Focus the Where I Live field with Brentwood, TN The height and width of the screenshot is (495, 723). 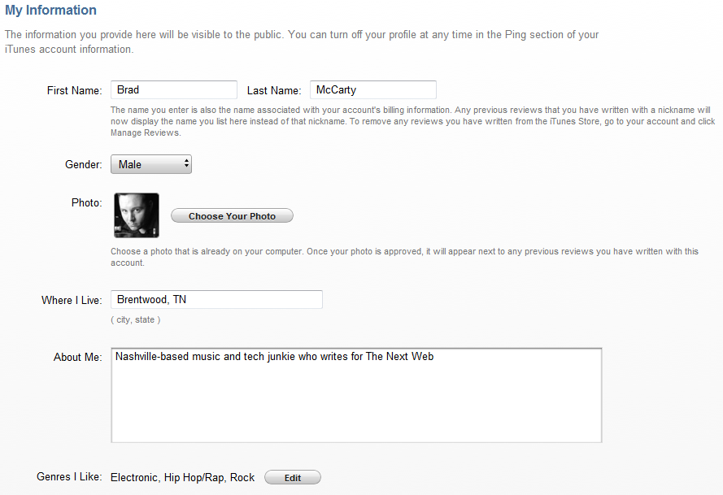tap(216, 300)
